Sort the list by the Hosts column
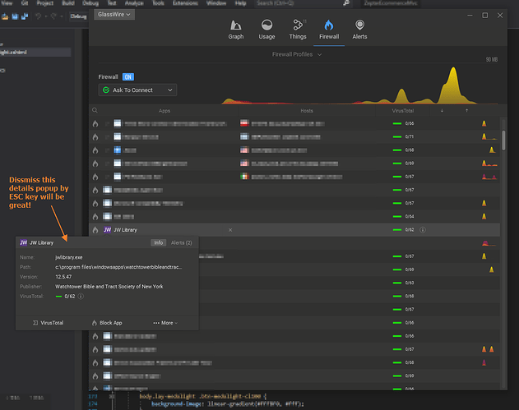Screen dimensions: 519x410 point(306,110)
